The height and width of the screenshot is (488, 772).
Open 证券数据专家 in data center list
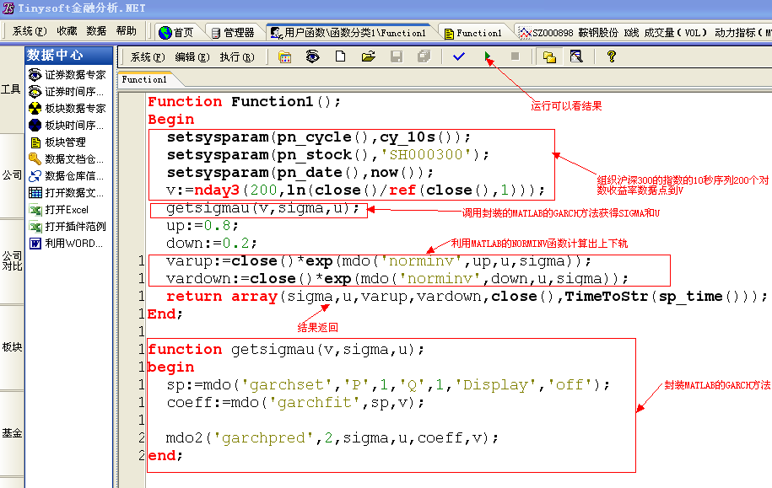click(x=74, y=75)
